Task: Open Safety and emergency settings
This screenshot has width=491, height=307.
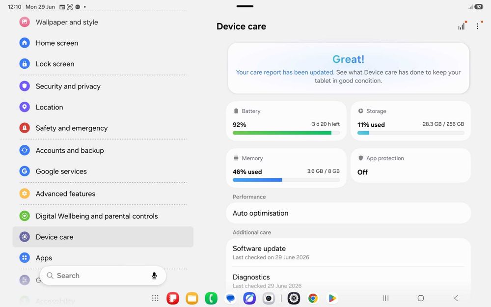Action: pyautogui.click(x=103, y=128)
